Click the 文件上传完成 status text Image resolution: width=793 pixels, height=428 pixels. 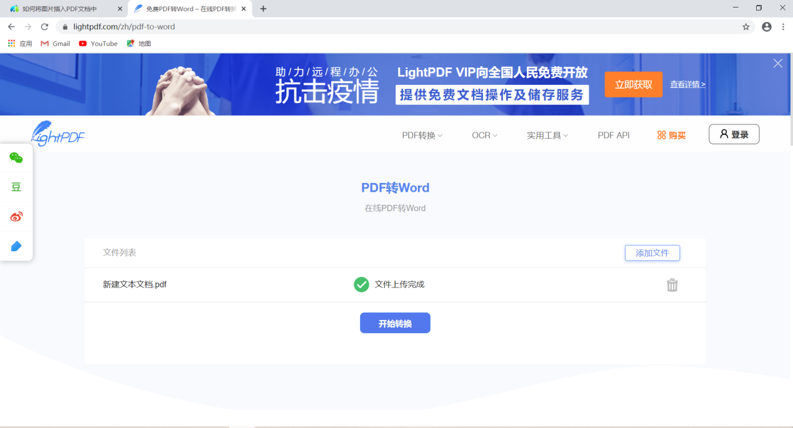(399, 284)
